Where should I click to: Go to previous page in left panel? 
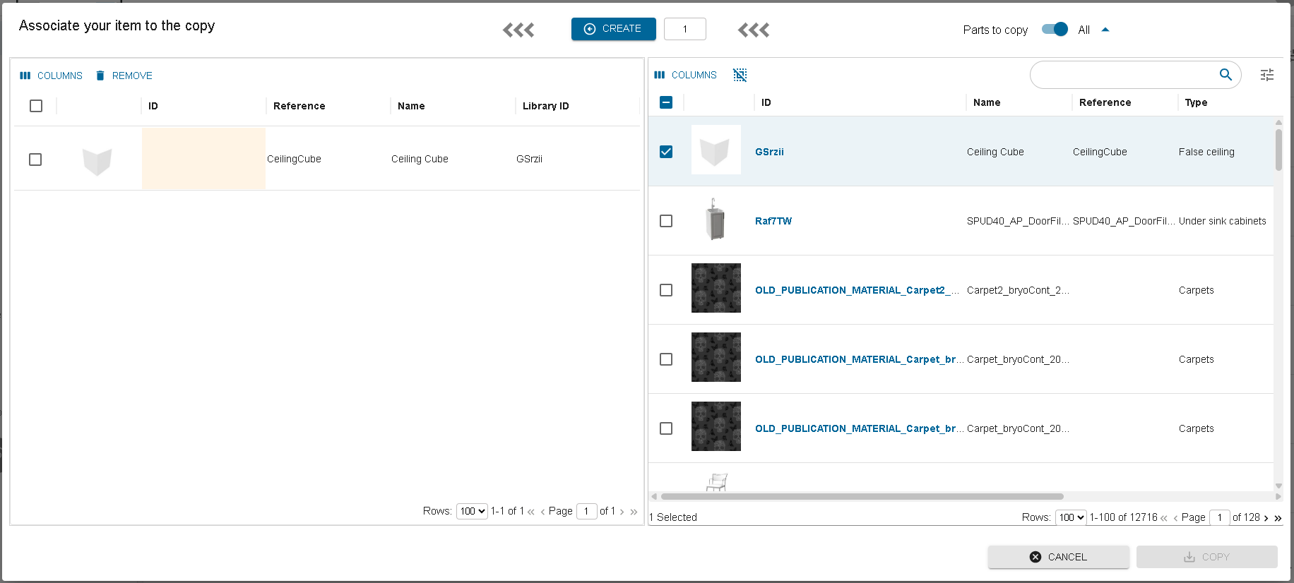542,512
